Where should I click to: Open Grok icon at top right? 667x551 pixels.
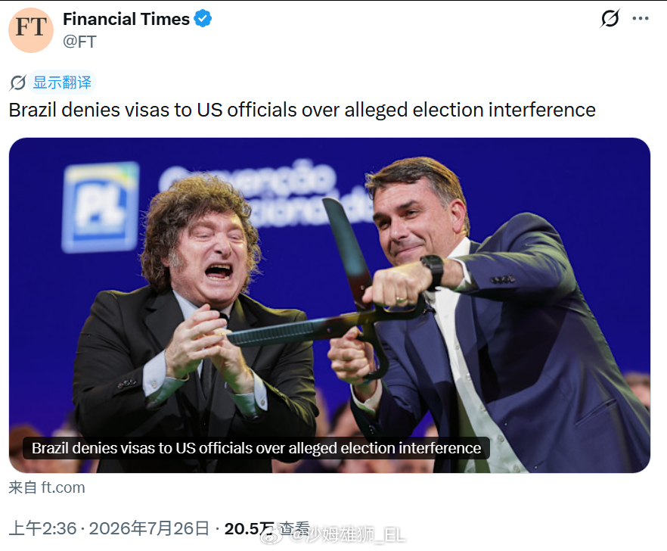[x=610, y=18]
